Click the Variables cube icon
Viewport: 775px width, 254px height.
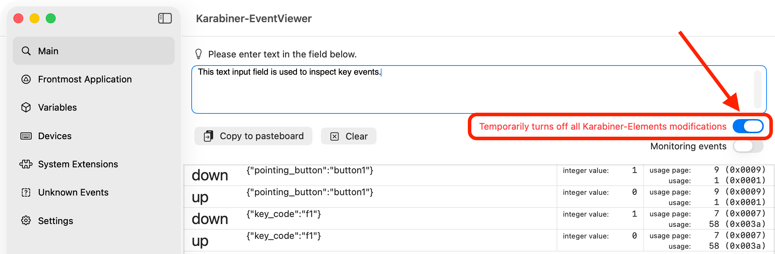(x=26, y=107)
